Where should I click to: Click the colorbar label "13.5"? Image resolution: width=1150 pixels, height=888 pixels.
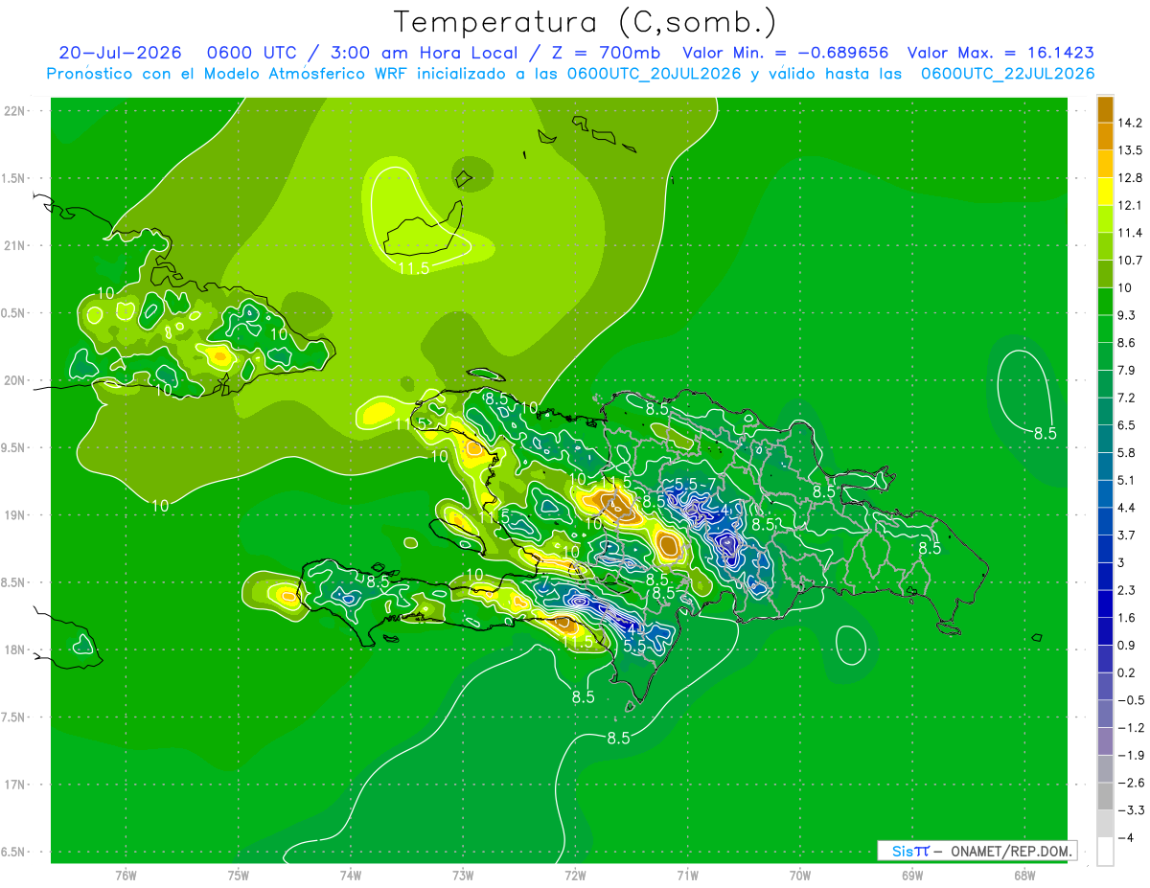(x=1130, y=150)
